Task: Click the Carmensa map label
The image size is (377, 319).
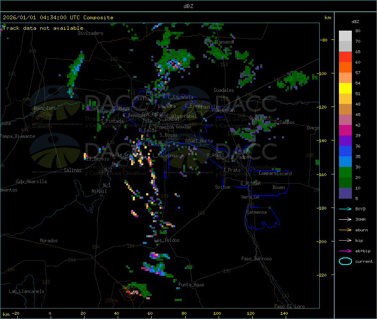Action: pyautogui.click(x=256, y=212)
